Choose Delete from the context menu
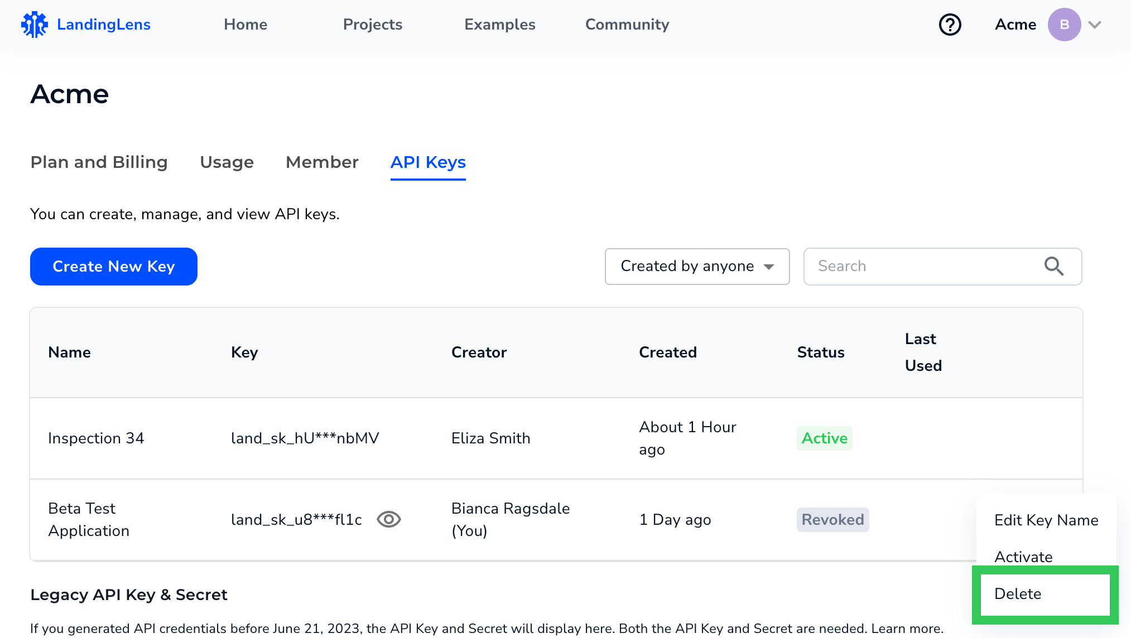This screenshot has width=1131, height=638. click(x=1018, y=594)
